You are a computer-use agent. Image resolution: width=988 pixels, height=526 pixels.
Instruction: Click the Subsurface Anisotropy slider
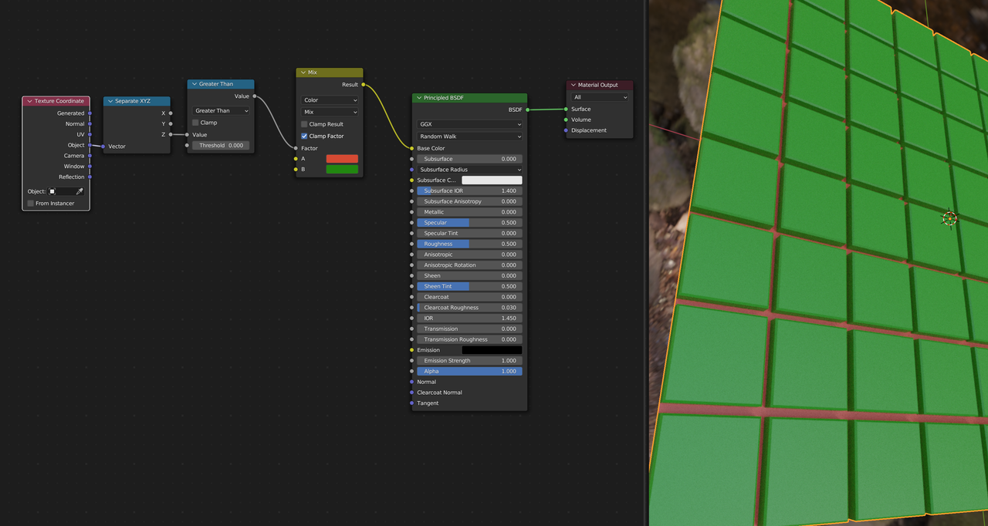[469, 201]
